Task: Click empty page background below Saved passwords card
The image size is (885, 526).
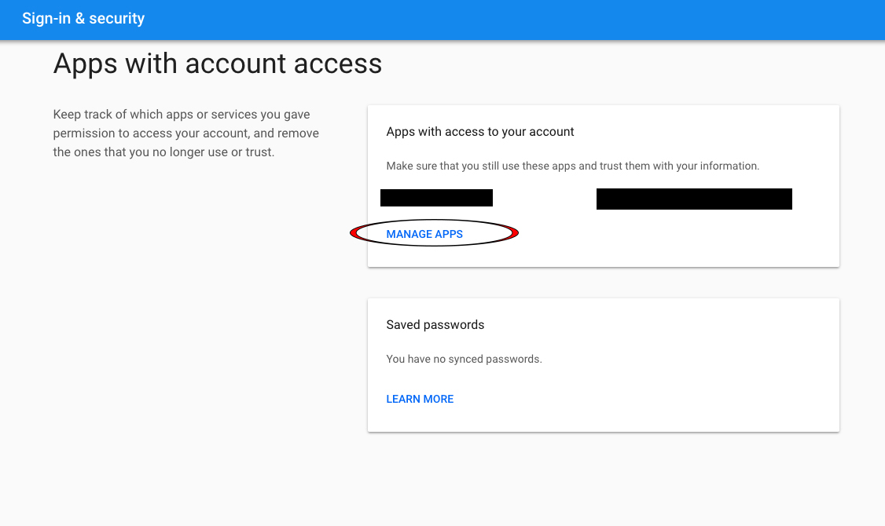Action: [x=604, y=479]
